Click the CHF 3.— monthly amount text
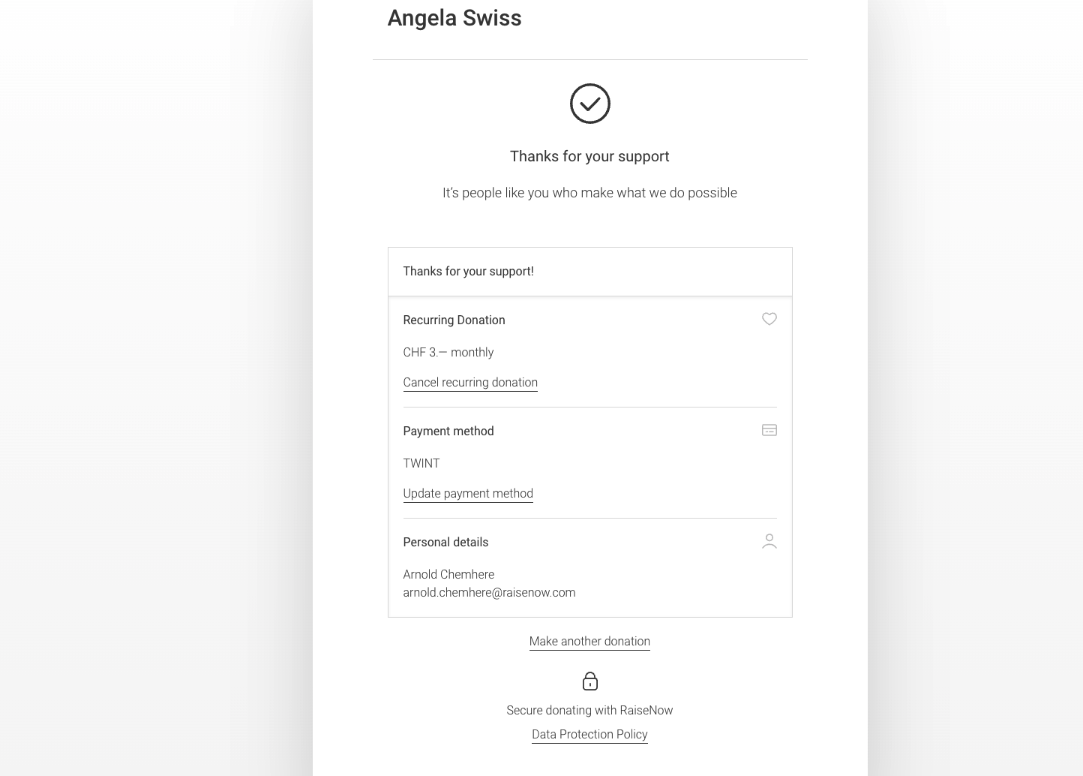 point(448,352)
